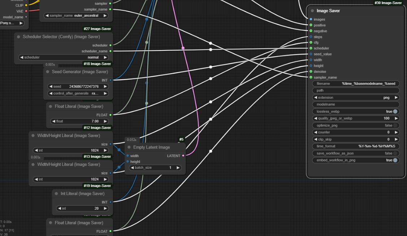The image size is (407, 236).
Task: Collapse the Empty Latent Image node via title dot
Action: click(129, 147)
